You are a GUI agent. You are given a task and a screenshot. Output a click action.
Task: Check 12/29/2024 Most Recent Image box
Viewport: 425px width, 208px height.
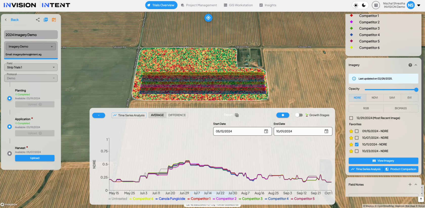coord(351,118)
